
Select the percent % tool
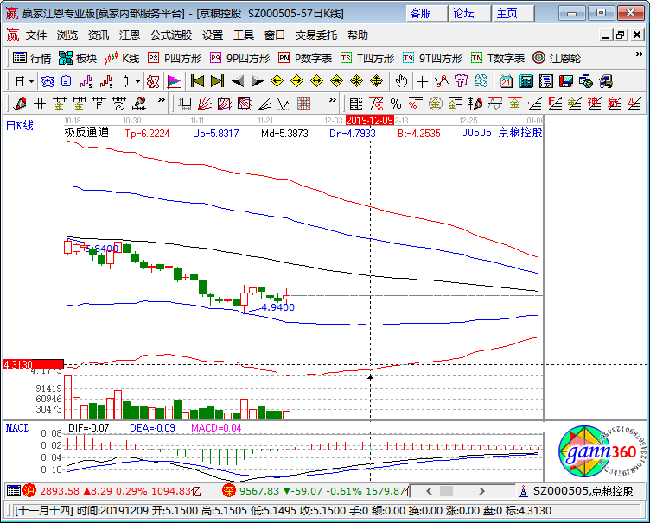pos(396,104)
